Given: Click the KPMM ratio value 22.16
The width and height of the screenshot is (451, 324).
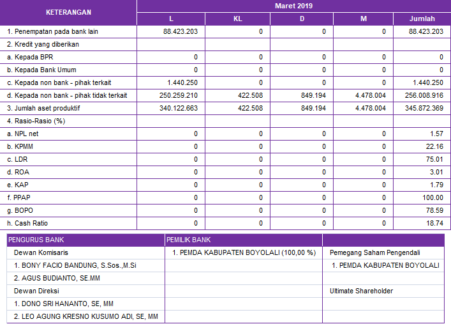Looking at the screenshot, I should click(x=434, y=146).
